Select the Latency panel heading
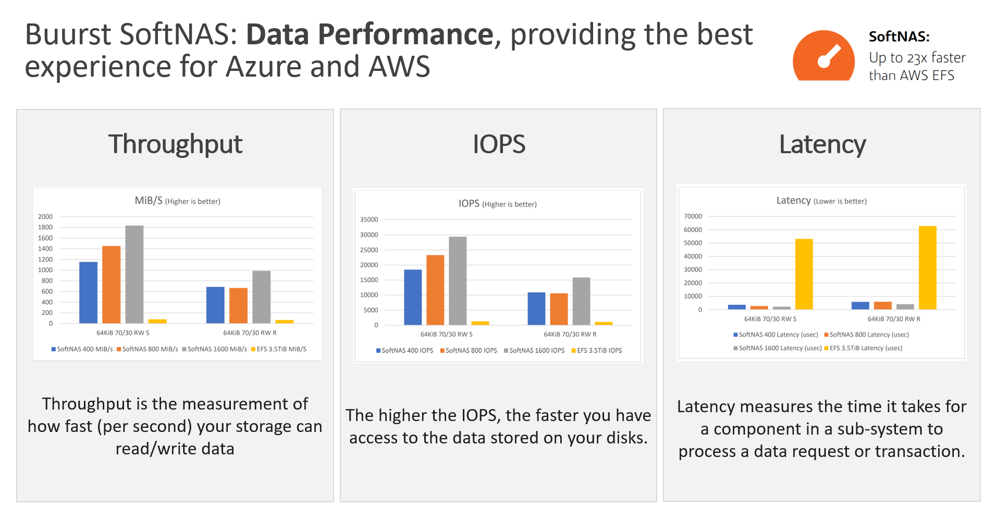This screenshot has width=996, height=506. 822,144
